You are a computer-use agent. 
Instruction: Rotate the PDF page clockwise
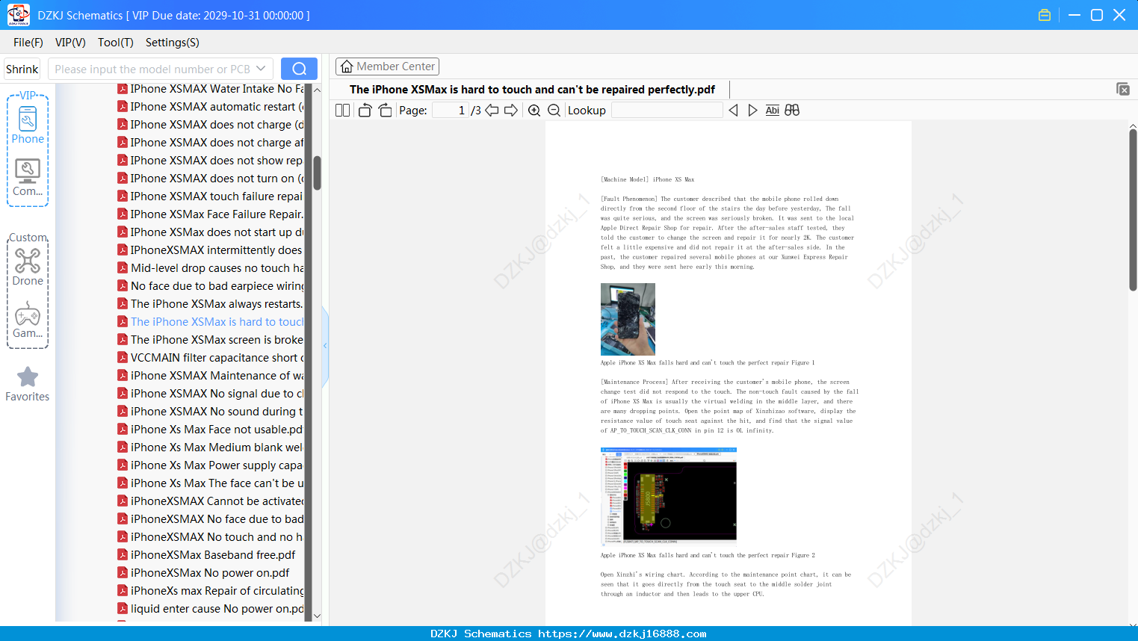click(385, 111)
